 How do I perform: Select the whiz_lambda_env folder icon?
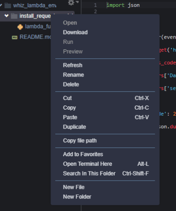click(8, 6)
